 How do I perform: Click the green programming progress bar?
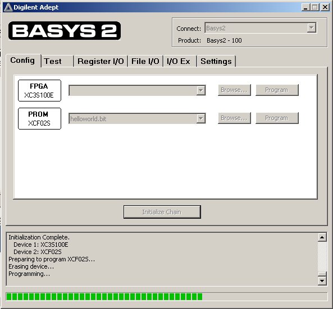[x=167, y=297]
